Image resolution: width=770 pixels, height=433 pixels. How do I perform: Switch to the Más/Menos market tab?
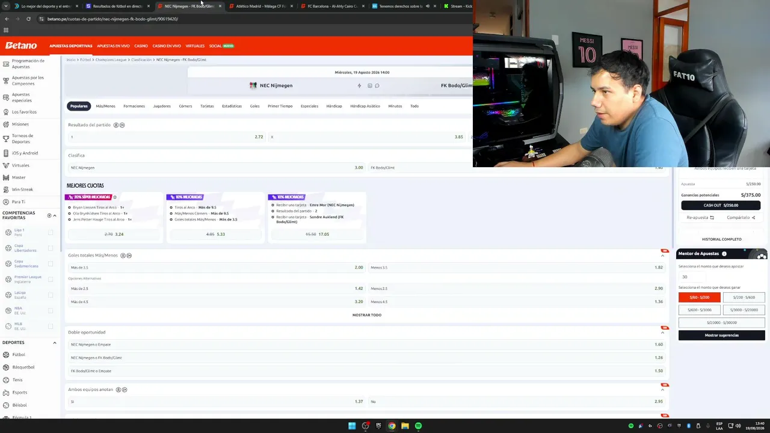(105, 106)
